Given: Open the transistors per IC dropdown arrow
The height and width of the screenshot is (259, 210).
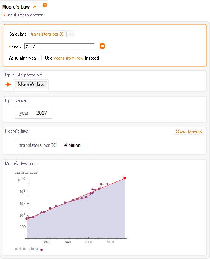Looking at the screenshot, I should point(70,34).
